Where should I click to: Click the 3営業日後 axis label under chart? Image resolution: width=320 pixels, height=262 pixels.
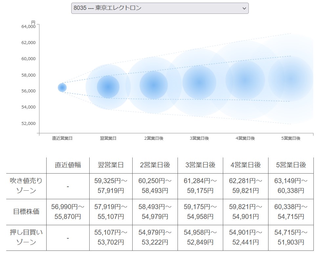point(200,138)
